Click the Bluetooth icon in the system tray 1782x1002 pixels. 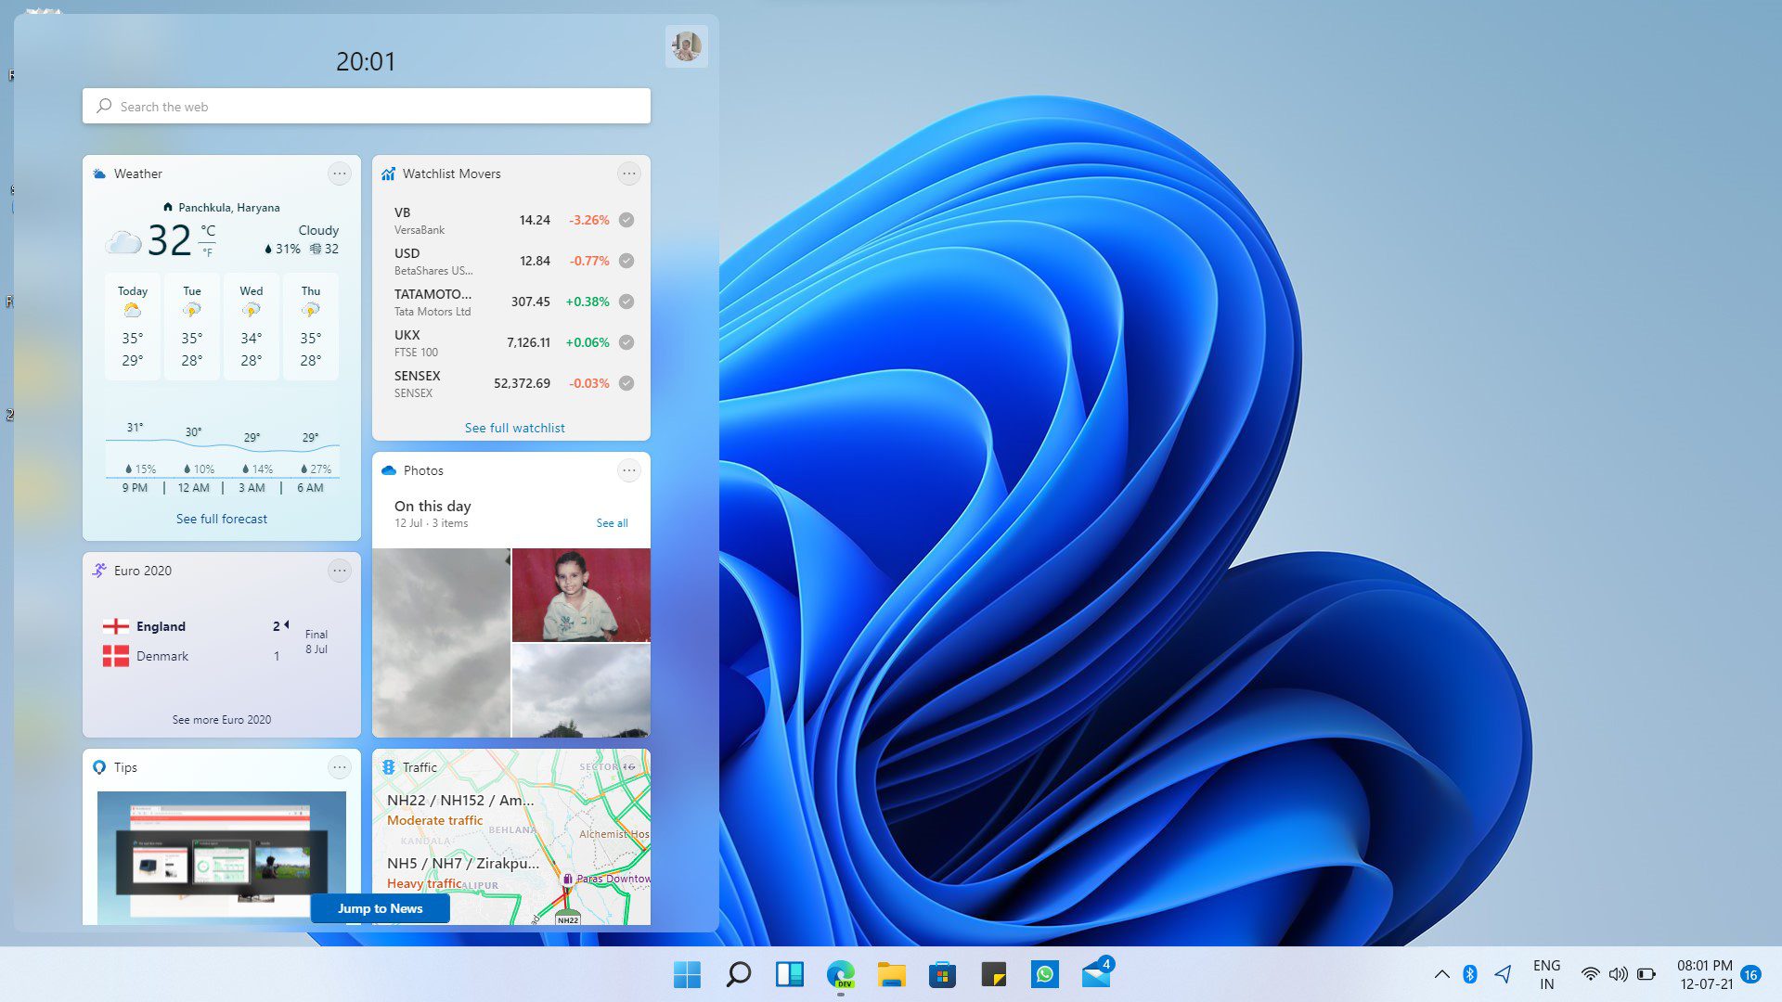[1469, 974]
